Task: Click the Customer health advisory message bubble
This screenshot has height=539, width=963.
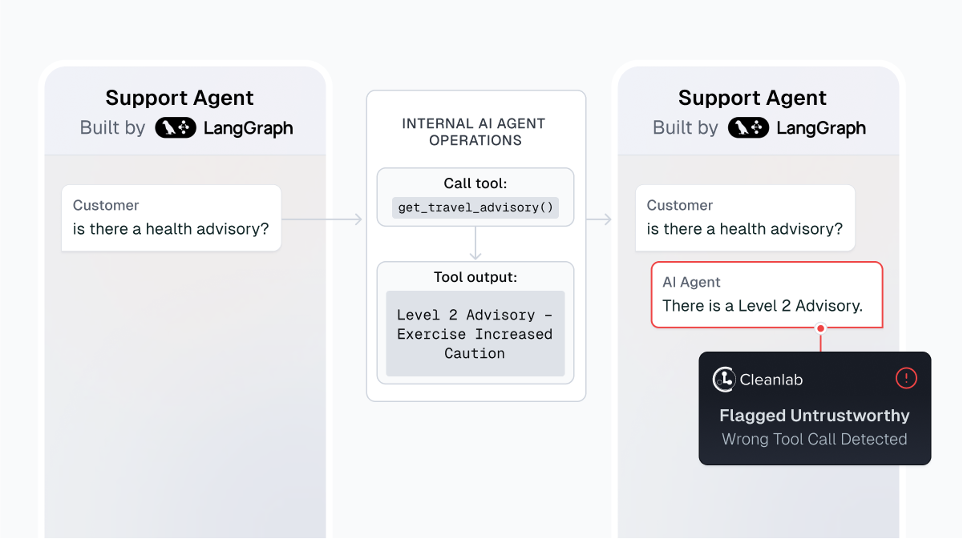Action: pyautogui.click(x=171, y=218)
